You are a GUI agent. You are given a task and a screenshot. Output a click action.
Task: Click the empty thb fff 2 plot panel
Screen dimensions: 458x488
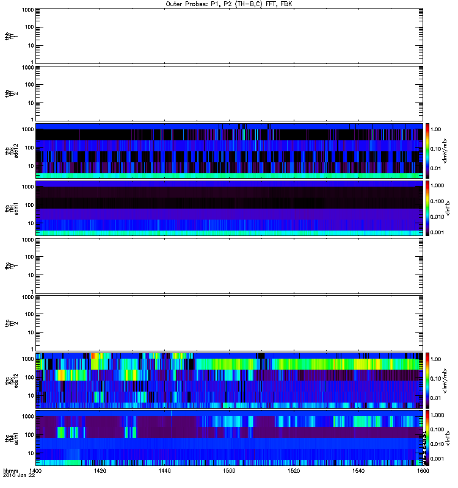229,93
